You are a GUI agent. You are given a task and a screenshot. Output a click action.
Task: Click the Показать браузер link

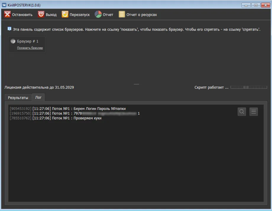tap(30, 48)
